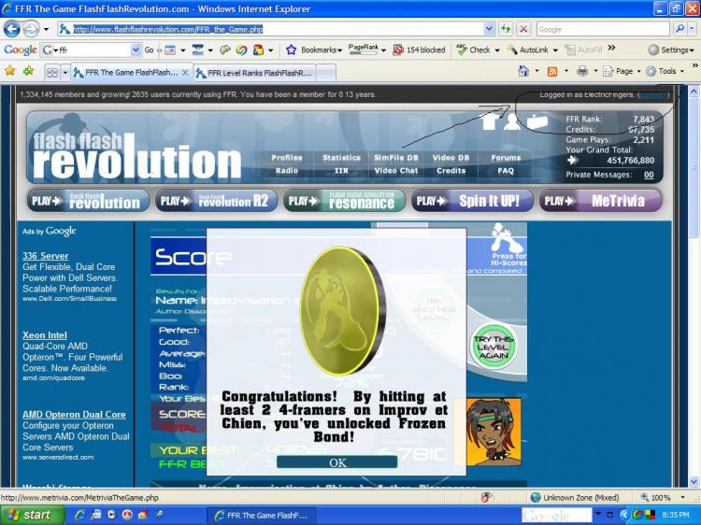Click the Play MeTrivia button

click(600, 201)
